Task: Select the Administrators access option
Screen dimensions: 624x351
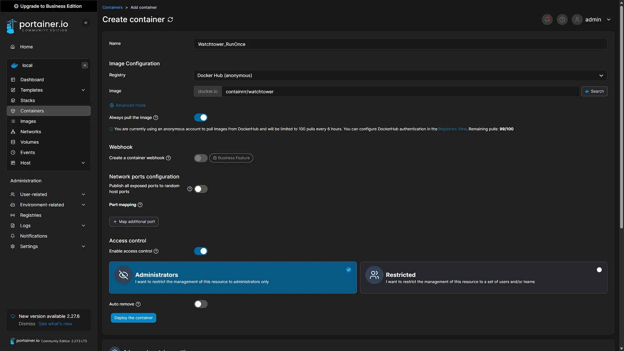Action: tap(233, 278)
